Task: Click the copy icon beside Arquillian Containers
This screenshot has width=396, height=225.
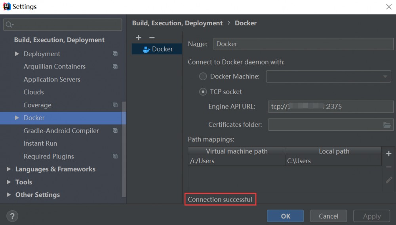Action: pos(115,67)
